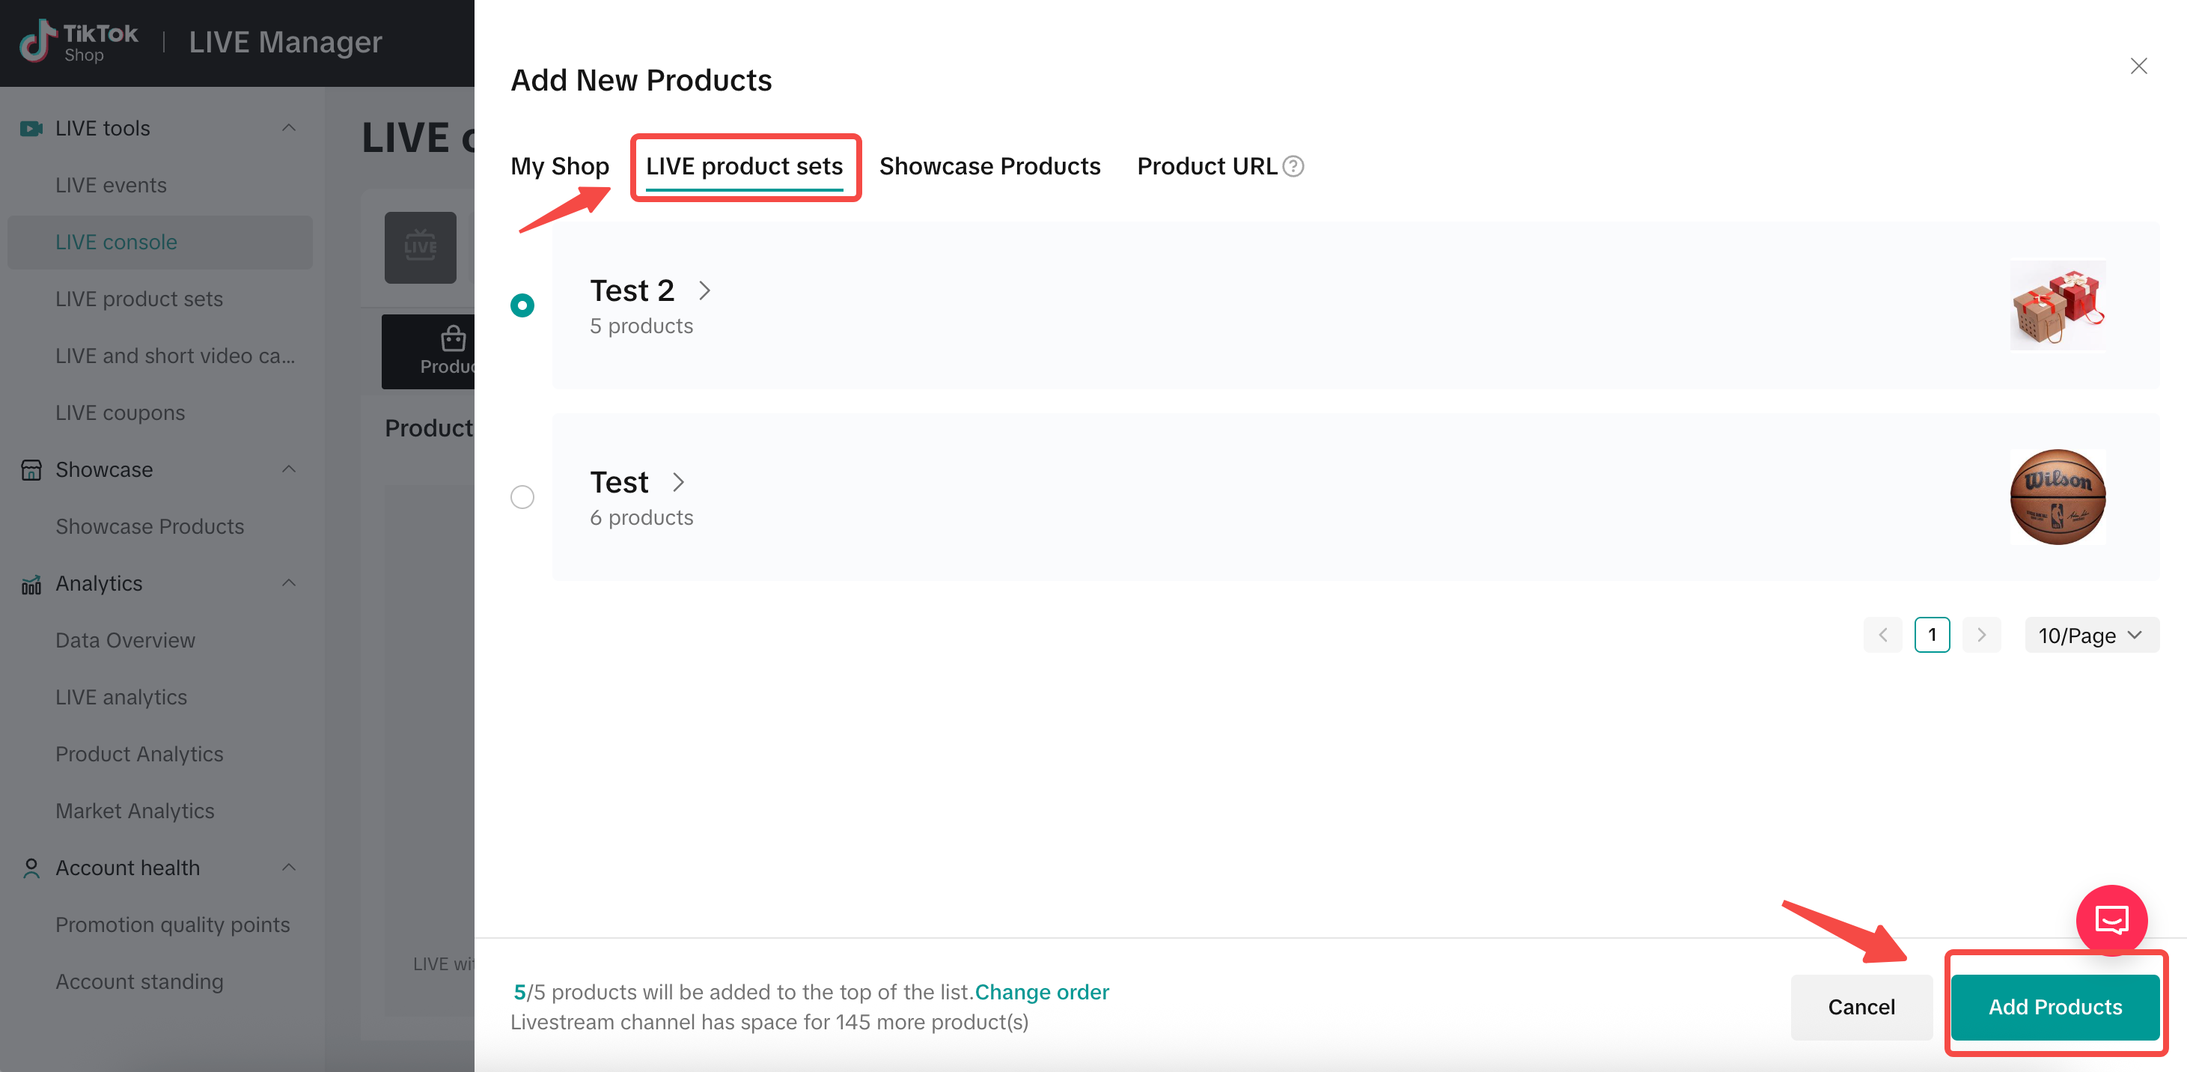Open LIVE events in sidebar

coord(112,185)
